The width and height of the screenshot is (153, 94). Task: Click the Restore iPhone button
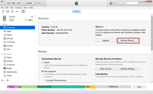[128, 41]
